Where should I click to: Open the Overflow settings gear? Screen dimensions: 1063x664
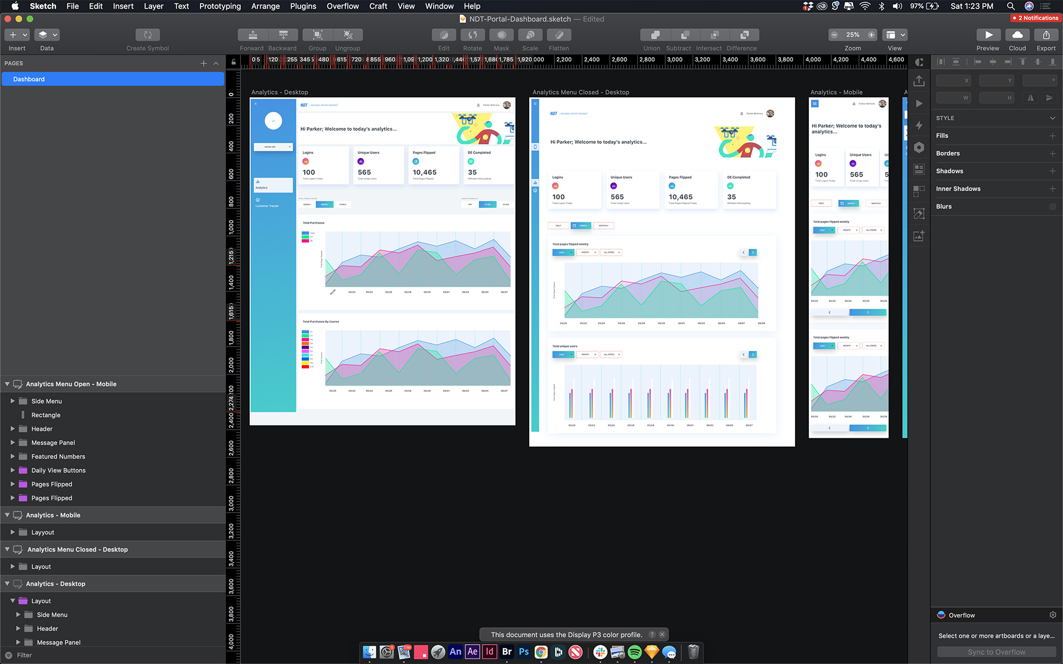pos(1052,615)
